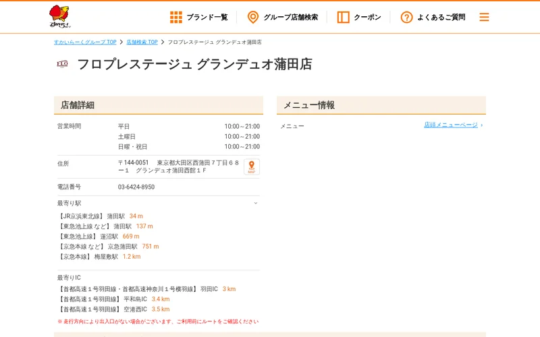Click the page title フロプレステージュ グランデュオ蒲田店
Image resolution: width=540 pixels, height=337 pixels.
coord(194,64)
